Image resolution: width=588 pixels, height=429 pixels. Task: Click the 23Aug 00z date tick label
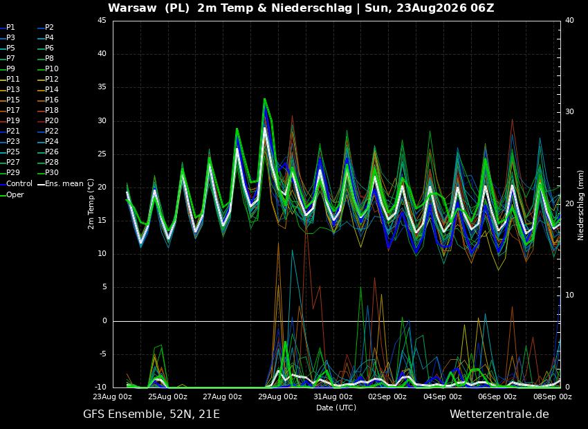pyautogui.click(x=113, y=396)
